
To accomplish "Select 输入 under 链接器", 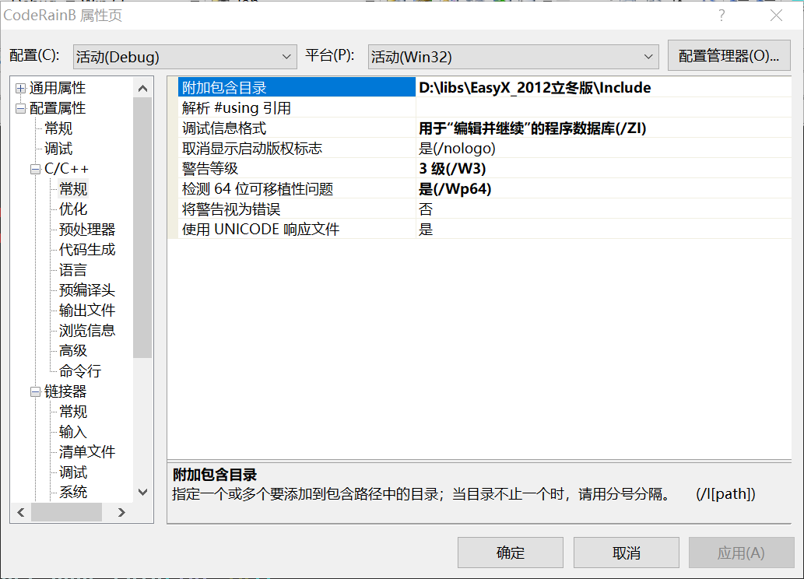I will (73, 432).
